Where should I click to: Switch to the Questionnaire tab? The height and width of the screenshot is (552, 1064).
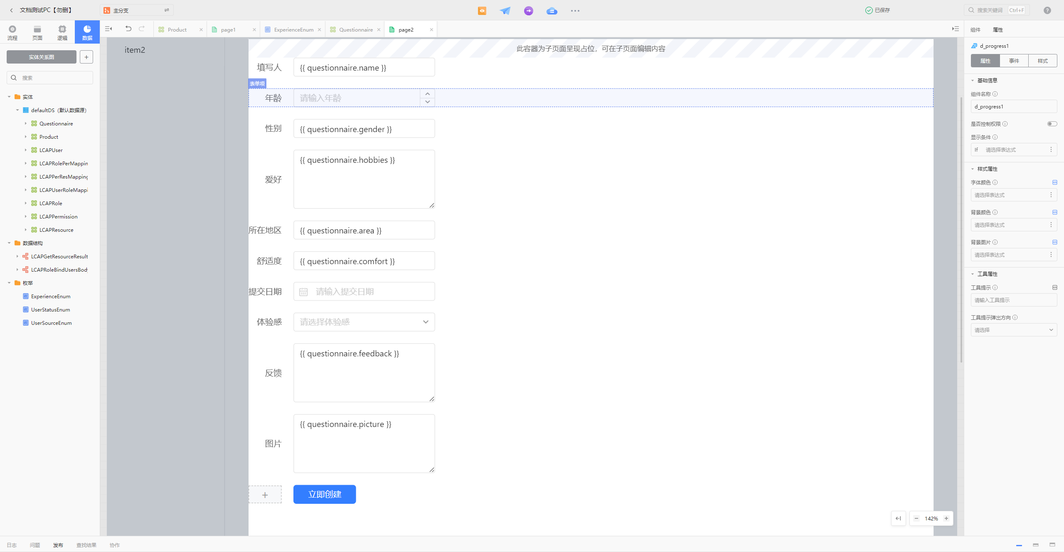click(356, 30)
